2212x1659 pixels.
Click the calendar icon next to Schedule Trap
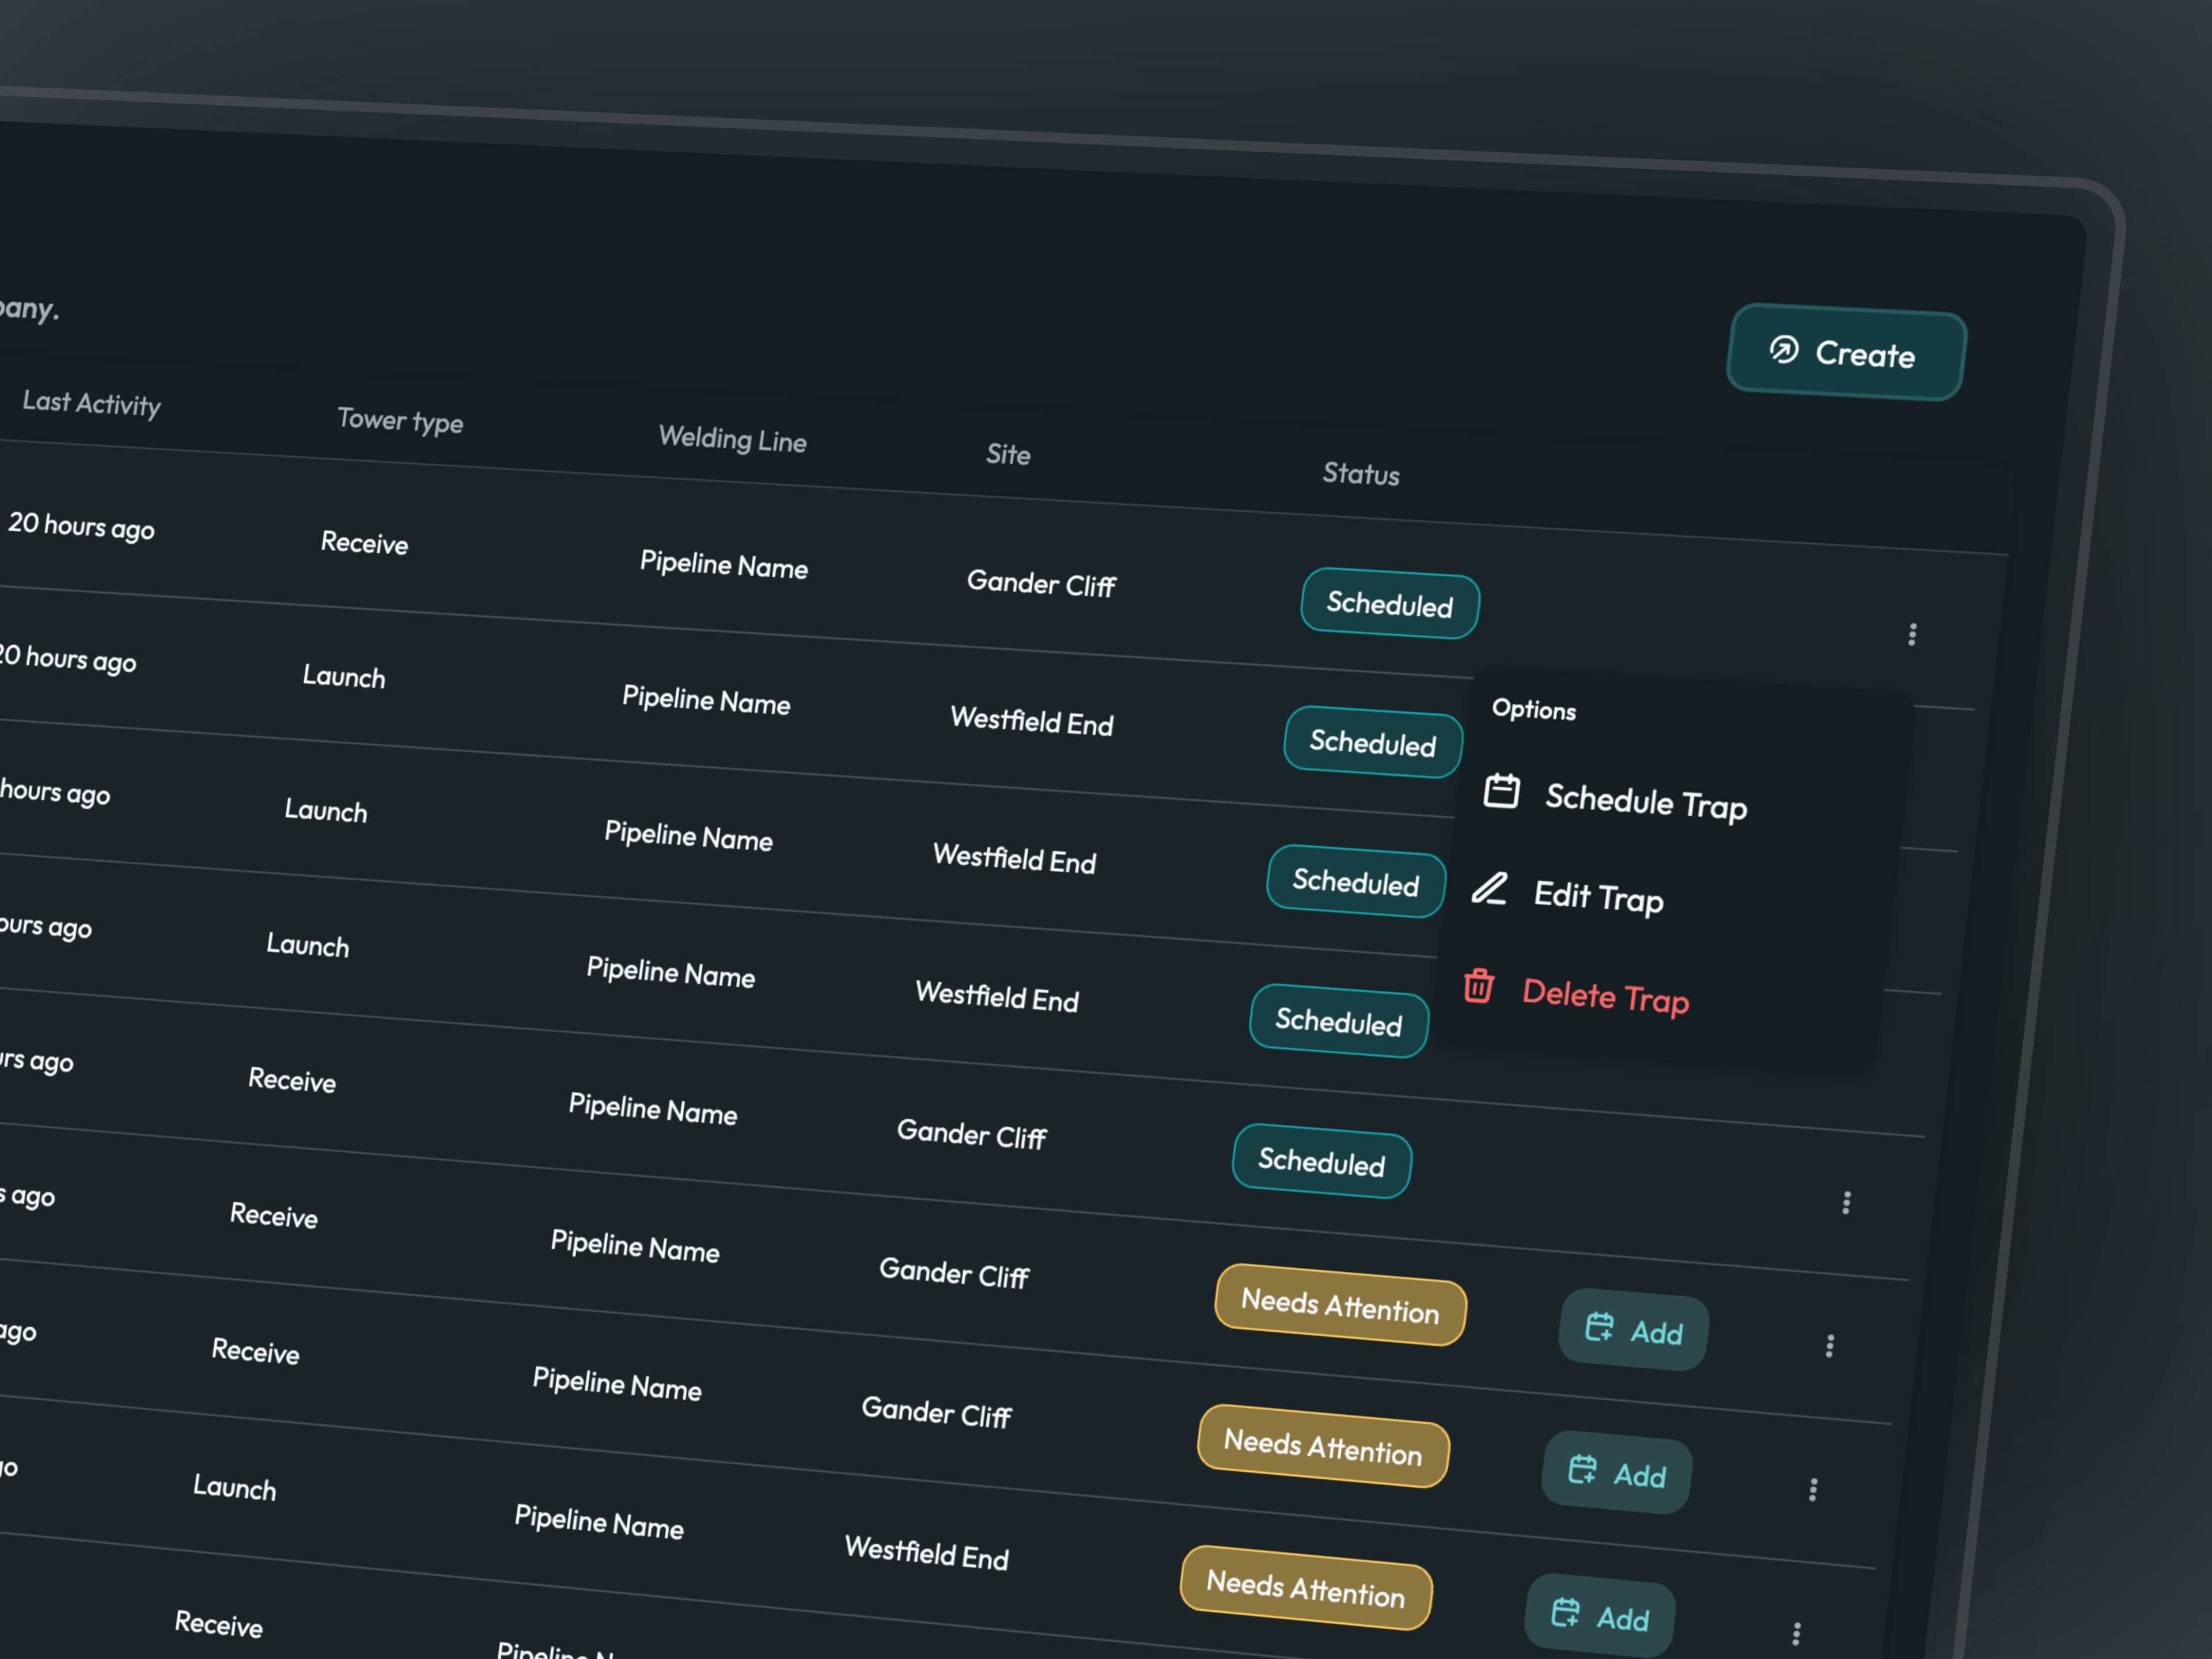coord(1501,790)
